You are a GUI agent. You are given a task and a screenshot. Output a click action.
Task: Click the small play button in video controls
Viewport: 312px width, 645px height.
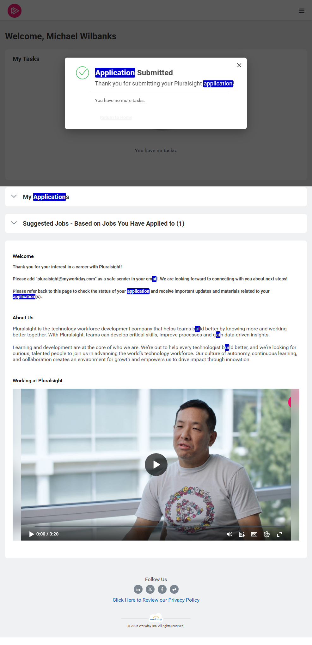click(x=31, y=534)
